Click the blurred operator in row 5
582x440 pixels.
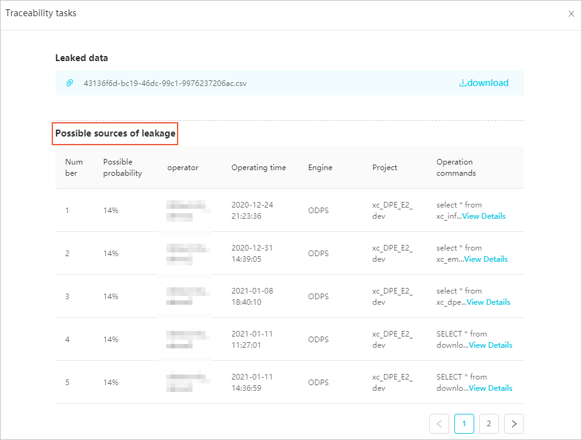point(188,382)
